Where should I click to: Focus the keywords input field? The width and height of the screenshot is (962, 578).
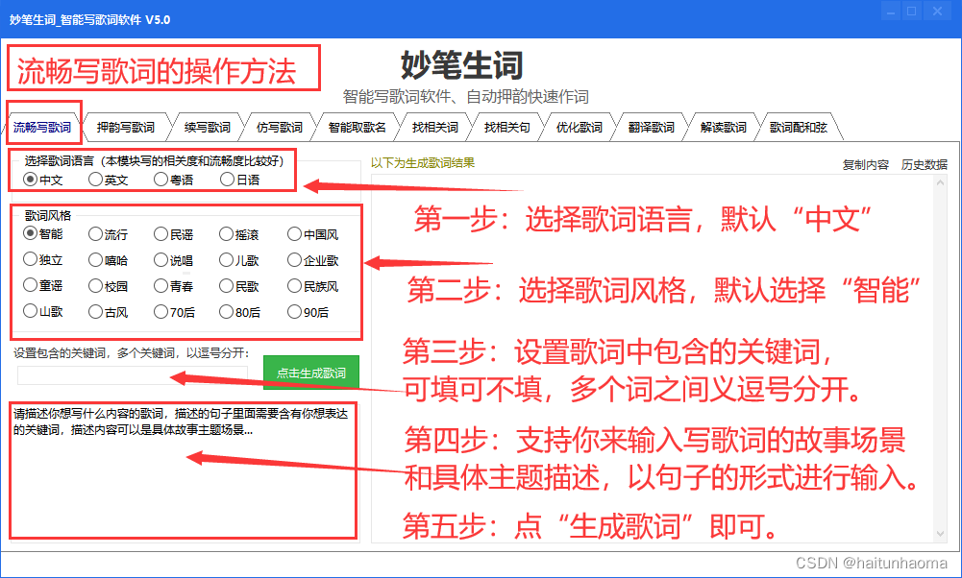click(x=133, y=375)
